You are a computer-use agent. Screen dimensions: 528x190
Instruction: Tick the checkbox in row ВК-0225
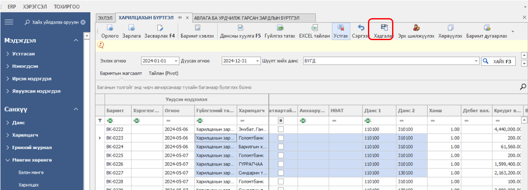[280, 155]
